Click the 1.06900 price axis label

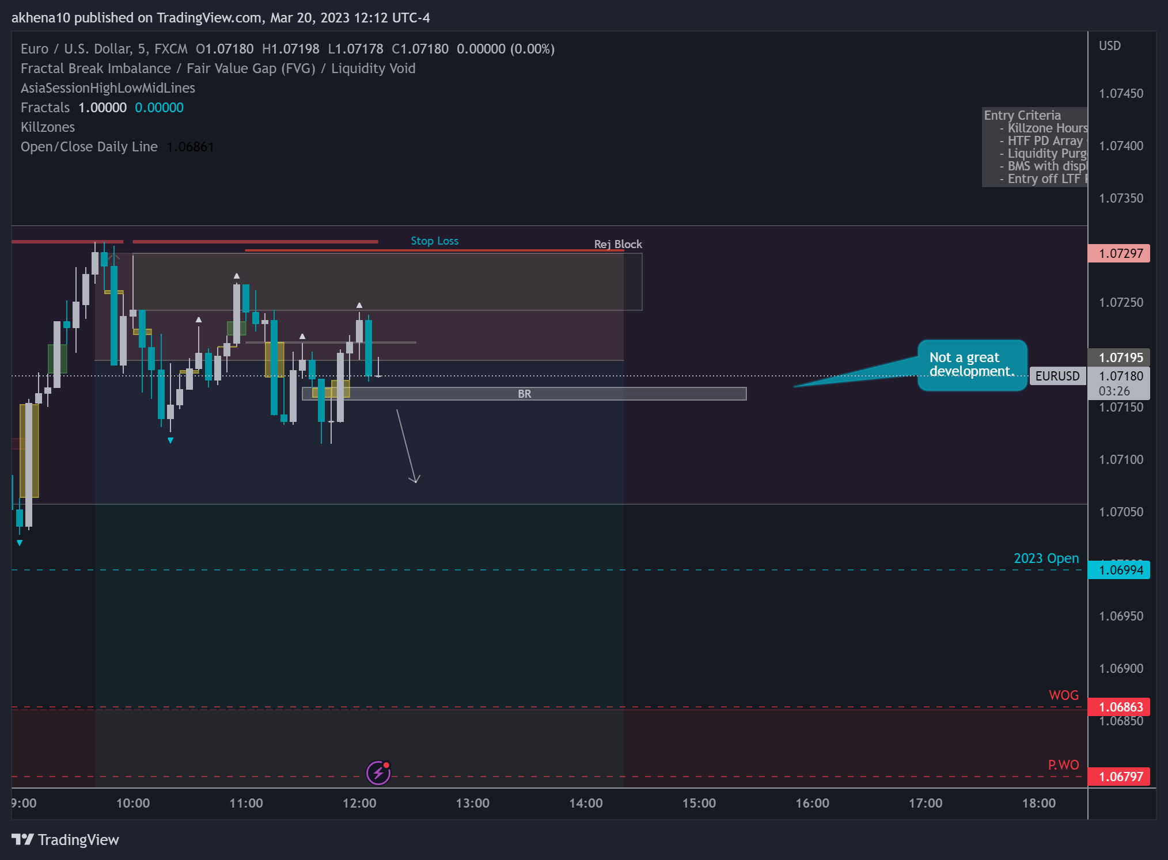(1121, 668)
